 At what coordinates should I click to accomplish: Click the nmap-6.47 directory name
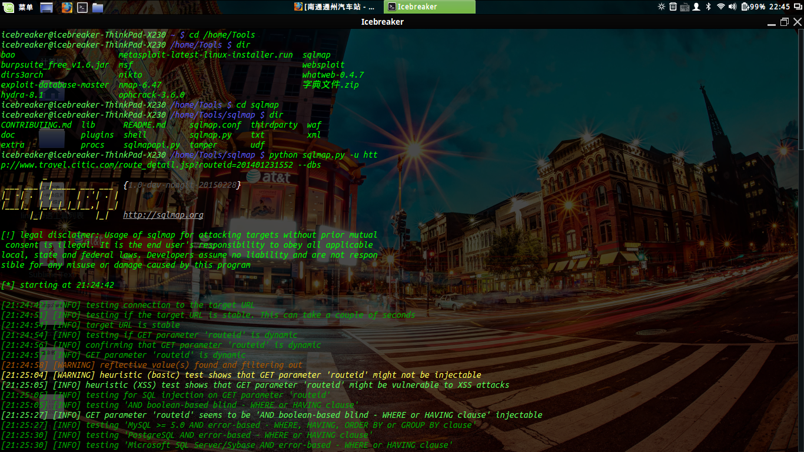point(140,85)
